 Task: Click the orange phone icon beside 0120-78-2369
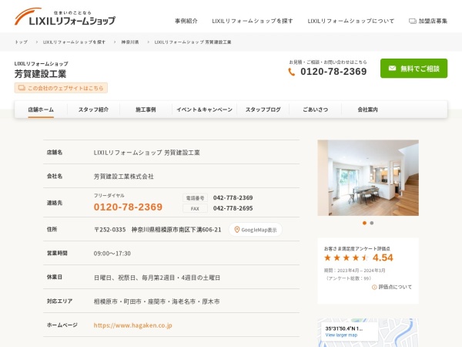click(291, 72)
